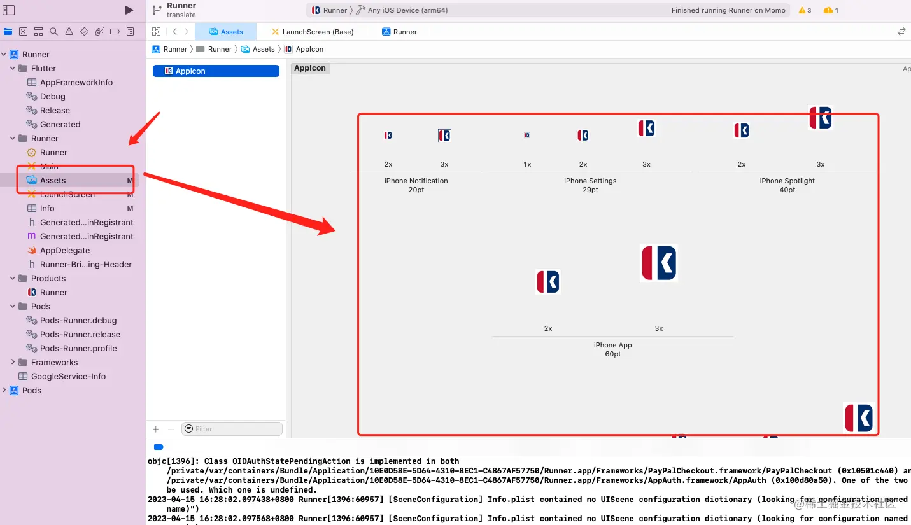Screen dimensions: 911x525
Task: Open the Issue navigator warning triangle
Action: (69, 31)
